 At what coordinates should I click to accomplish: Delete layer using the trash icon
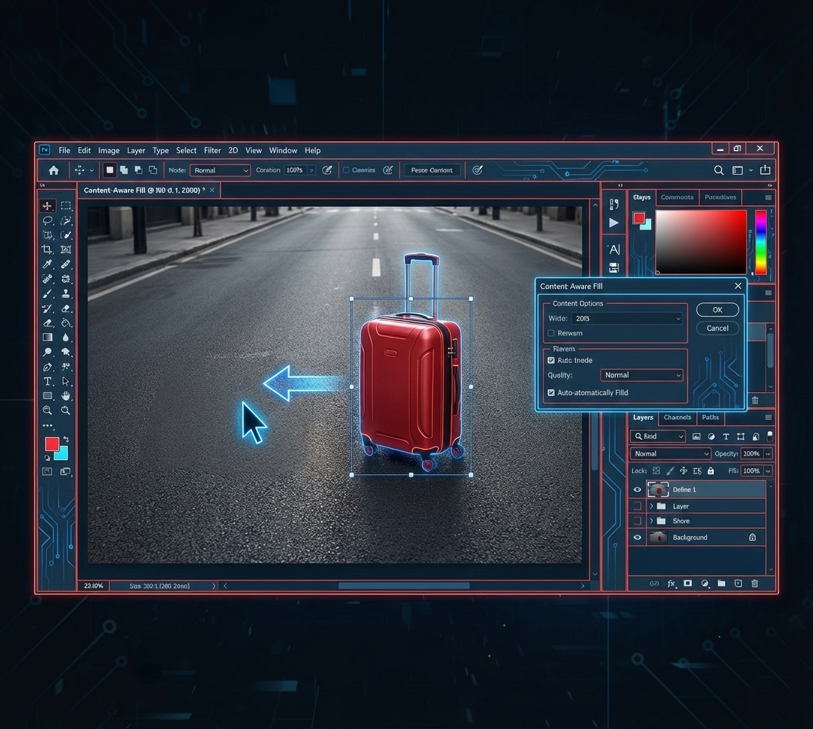(755, 583)
